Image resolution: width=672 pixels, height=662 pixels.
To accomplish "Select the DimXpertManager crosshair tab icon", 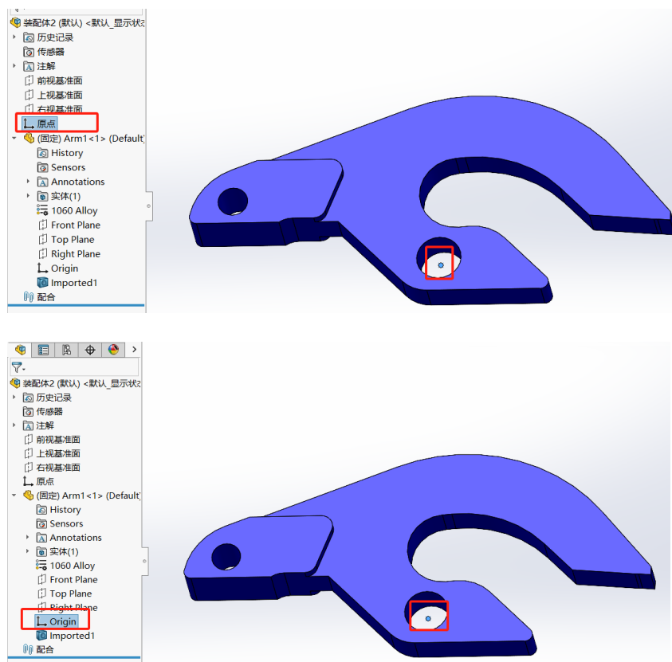I will click(90, 350).
